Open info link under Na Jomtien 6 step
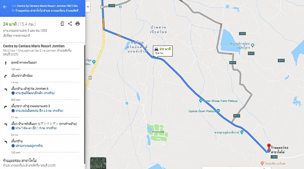 coord(33,93)
